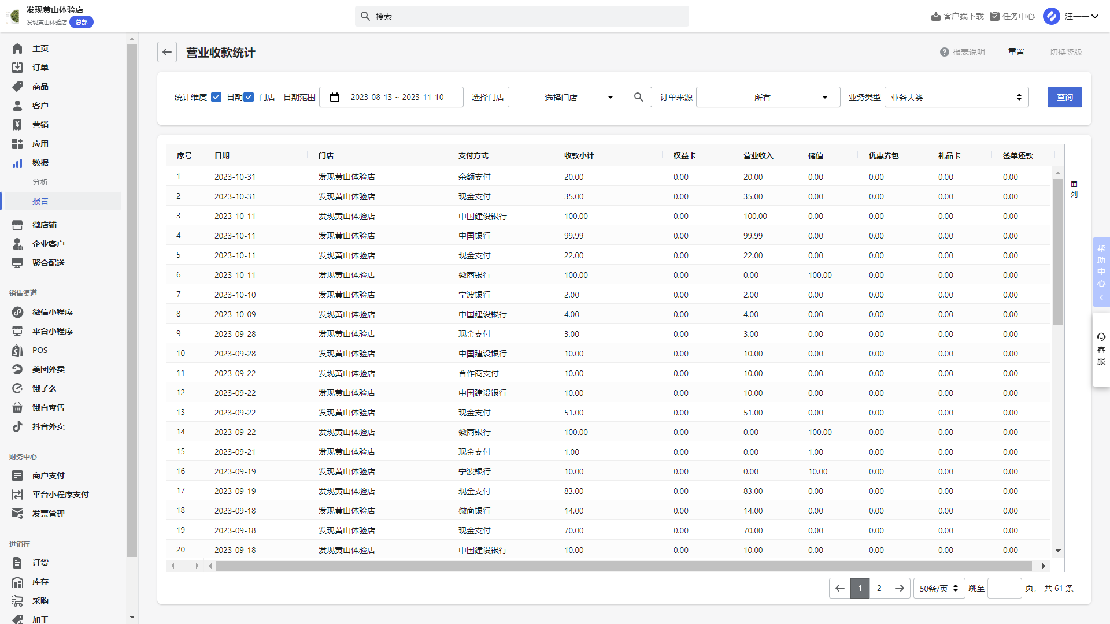Open the 平台小程序 channel icon
1110x624 pixels.
tap(17, 331)
